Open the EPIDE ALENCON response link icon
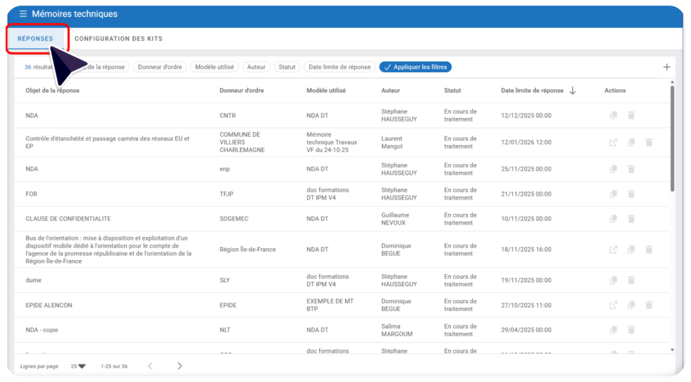Screen dimensions: 691x382 (x=613, y=305)
